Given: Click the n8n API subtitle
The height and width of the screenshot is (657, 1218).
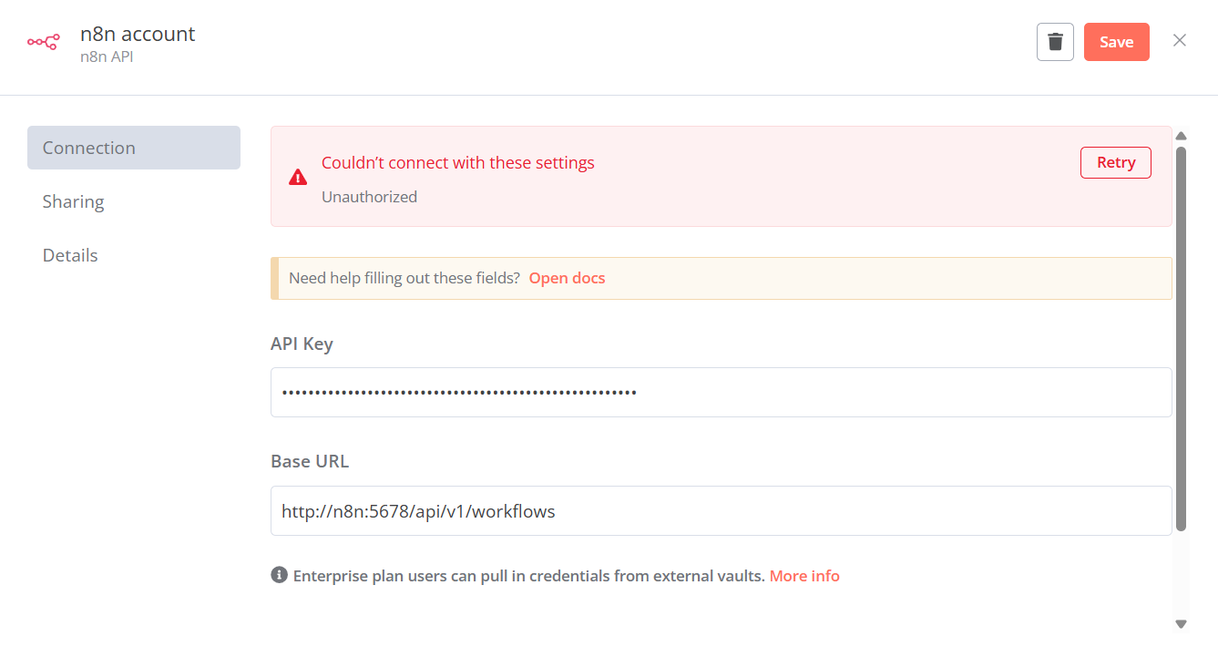Looking at the screenshot, I should point(107,56).
